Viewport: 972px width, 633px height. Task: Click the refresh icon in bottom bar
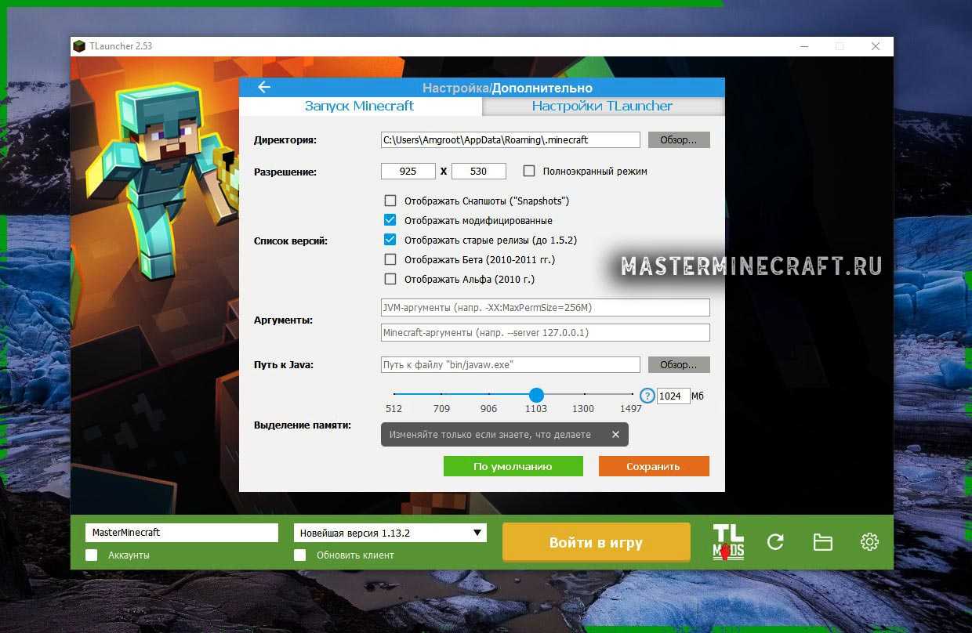click(x=775, y=542)
